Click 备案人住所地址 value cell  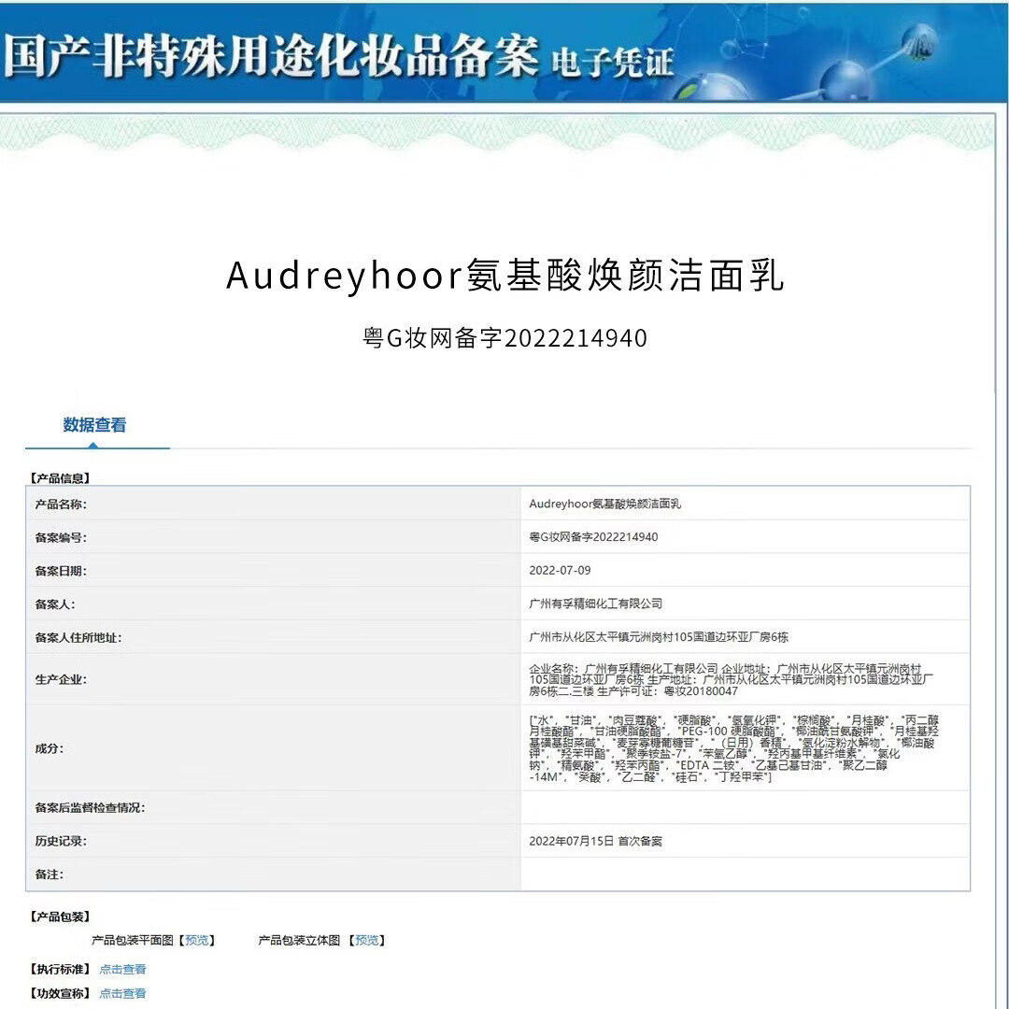tap(659, 637)
